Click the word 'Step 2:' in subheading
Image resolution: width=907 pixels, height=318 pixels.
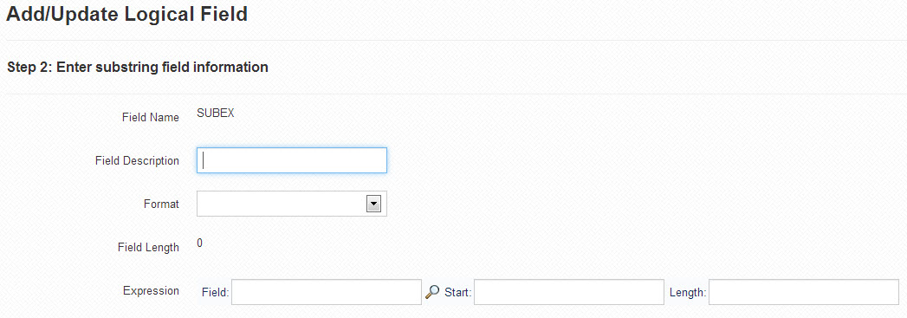[x=29, y=67]
